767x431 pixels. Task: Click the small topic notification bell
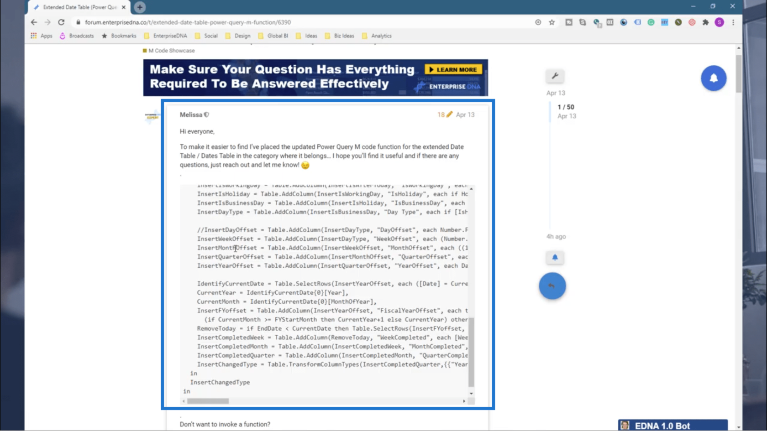555,257
